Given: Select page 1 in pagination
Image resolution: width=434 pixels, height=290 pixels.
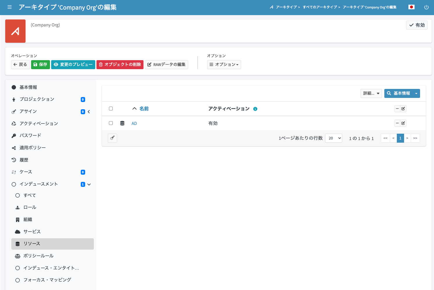Looking at the screenshot, I should tap(400, 138).
